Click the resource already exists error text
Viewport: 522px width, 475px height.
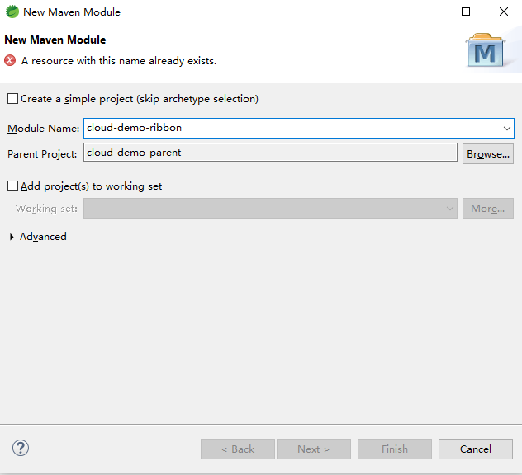[x=119, y=61]
